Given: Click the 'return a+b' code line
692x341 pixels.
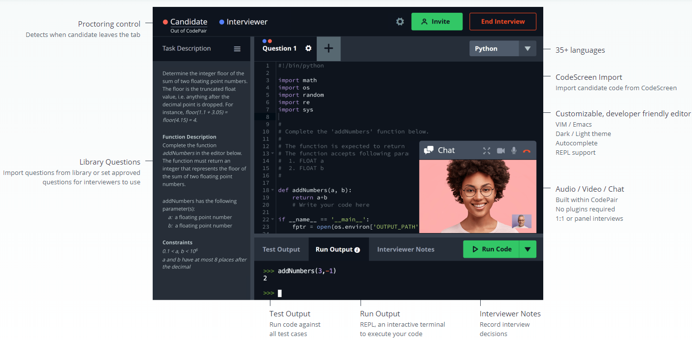Looking at the screenshot, I should 309,198.
